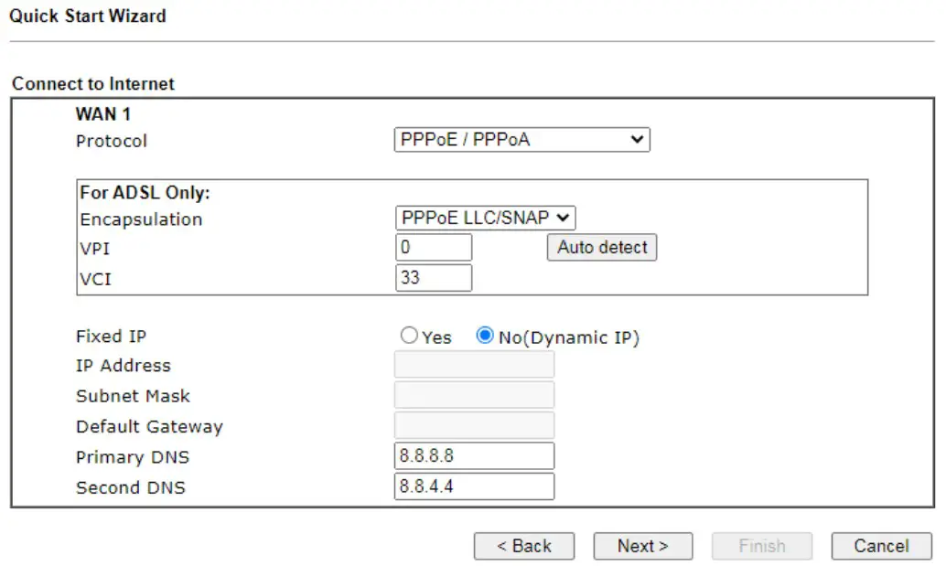Click the Finish button
946x566 pixels.
(x=761, y=546)
